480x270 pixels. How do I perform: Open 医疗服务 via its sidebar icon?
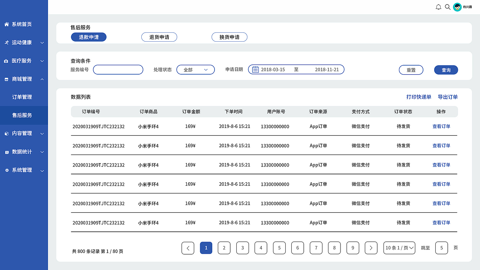click(6, 60)
